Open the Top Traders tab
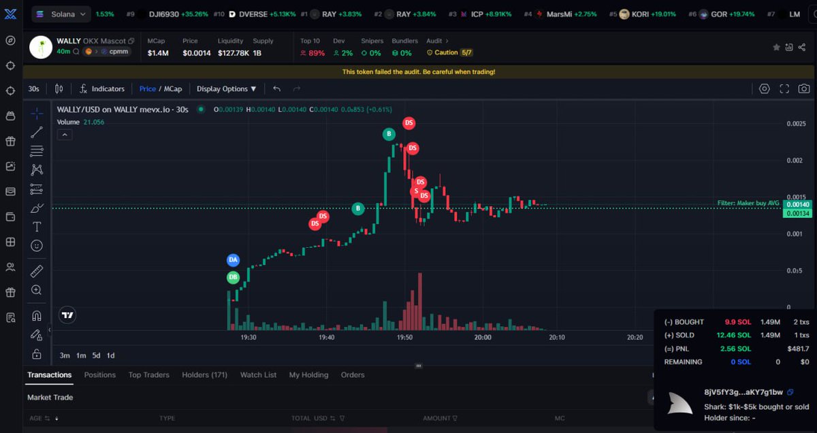Viewport: 817px width, 433px height. 148,374
